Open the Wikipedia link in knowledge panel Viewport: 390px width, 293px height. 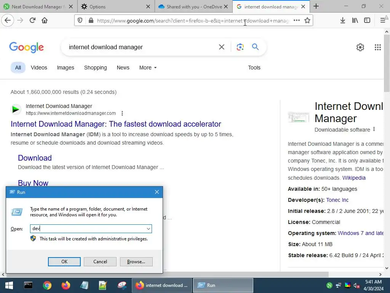[x=354, y=178]
